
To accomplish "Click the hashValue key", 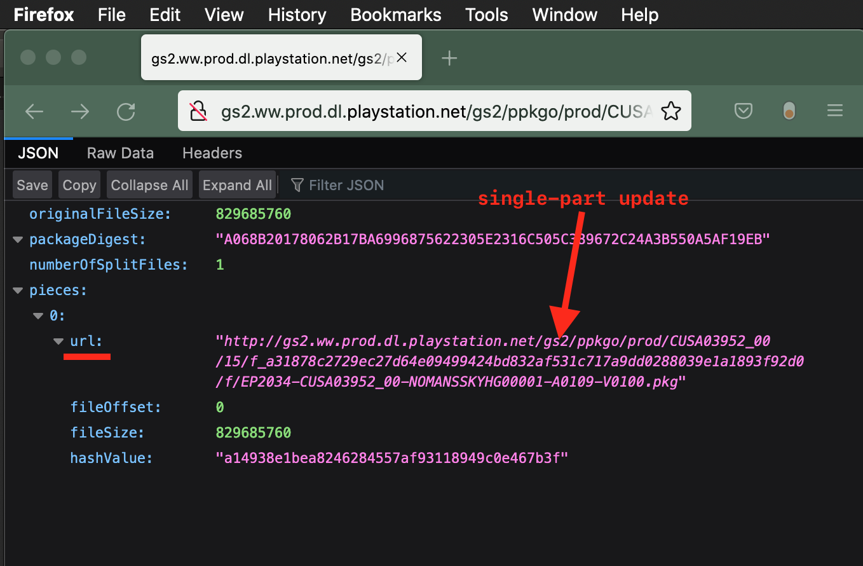I will 112,458.
